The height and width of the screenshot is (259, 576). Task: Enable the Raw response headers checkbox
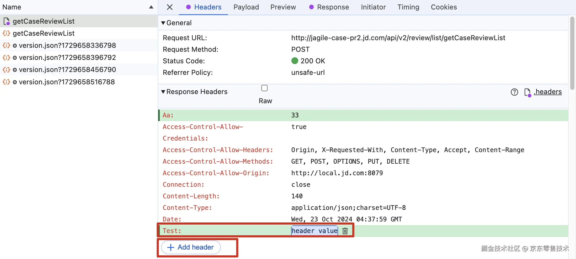pyautogui.click(x=264, y=88)
